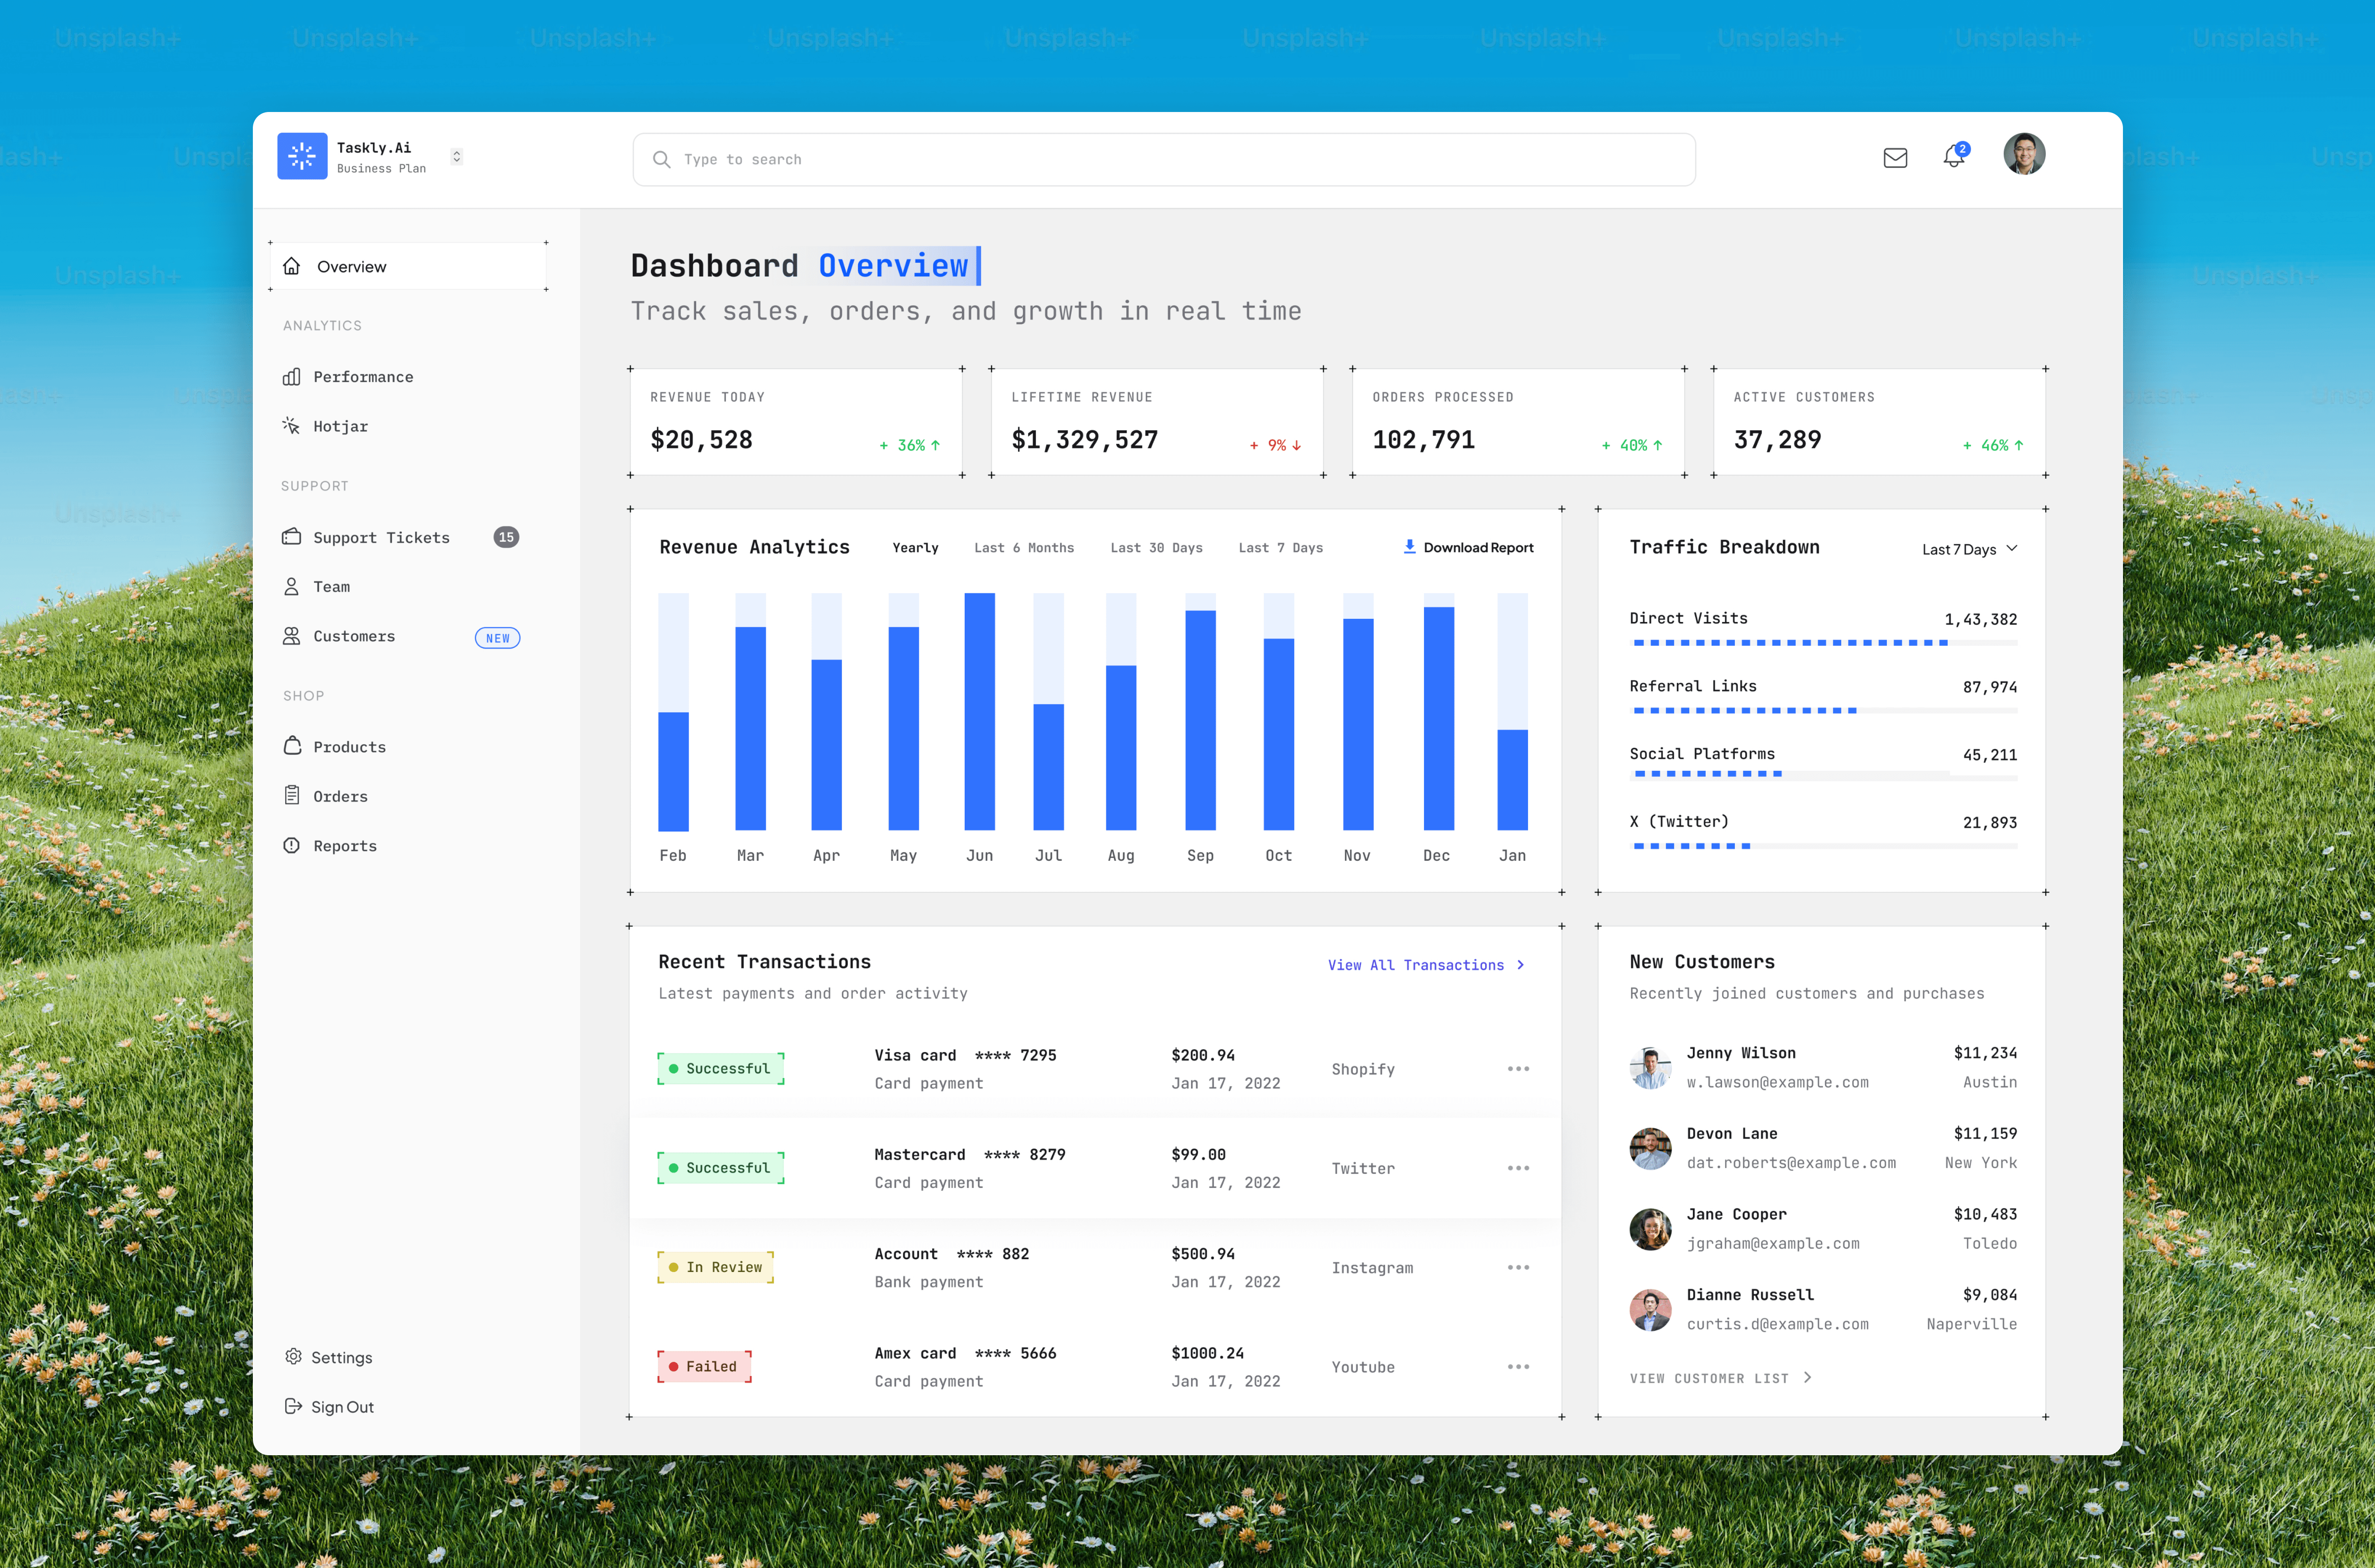Screen dimensions: 2375x1568
Task: Select the Last 30 Days tab
Action: tap(1156, 548)
